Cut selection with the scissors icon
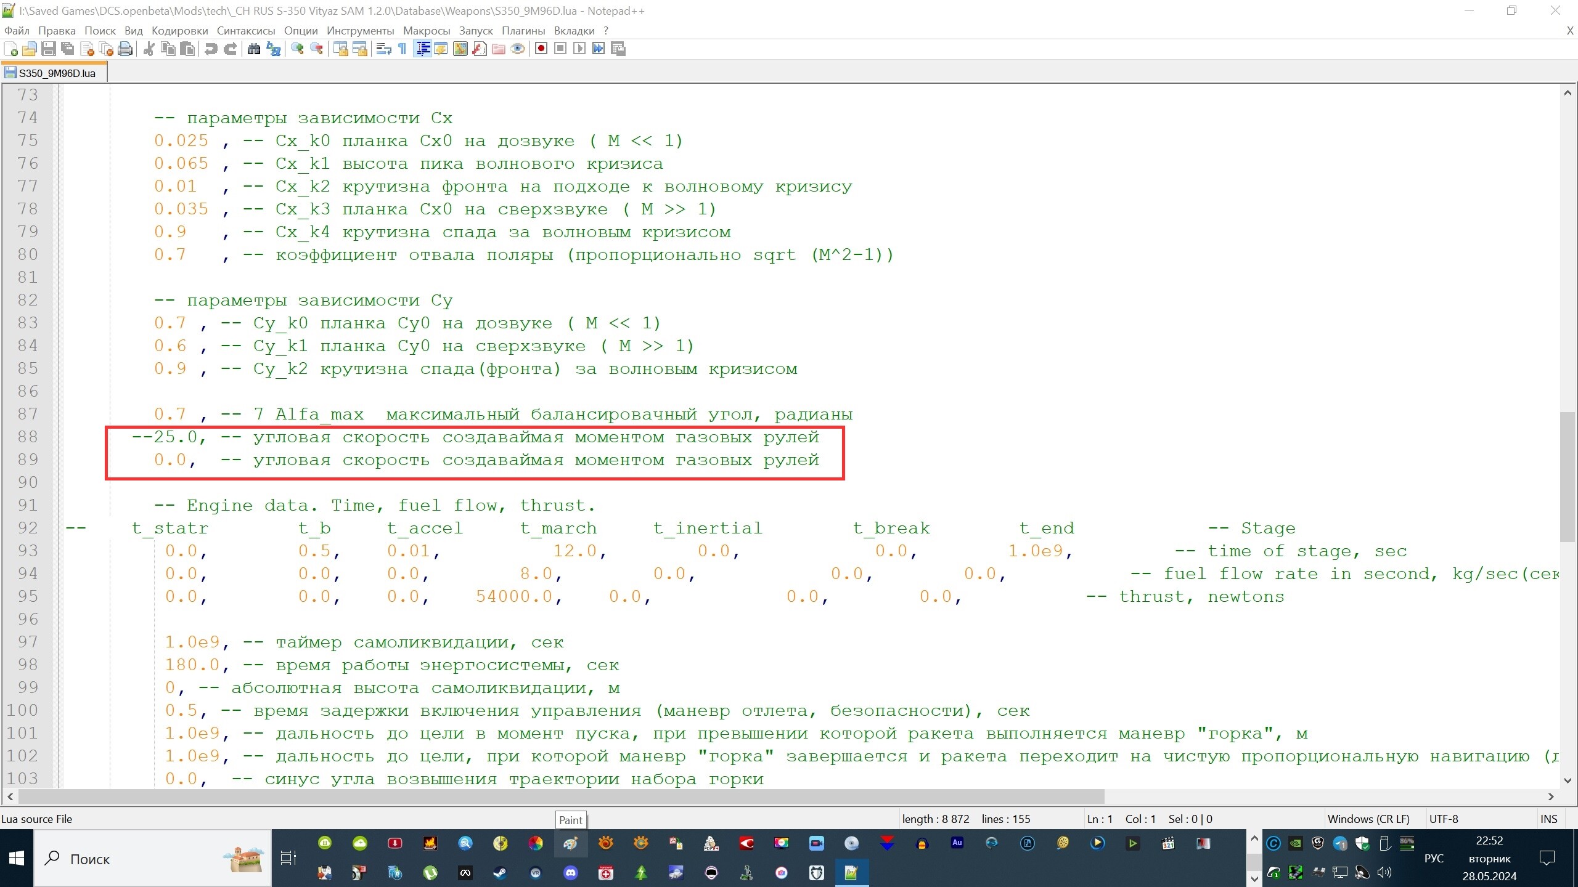Screen dimensions: 1578x887 click(x=149, y=49)
